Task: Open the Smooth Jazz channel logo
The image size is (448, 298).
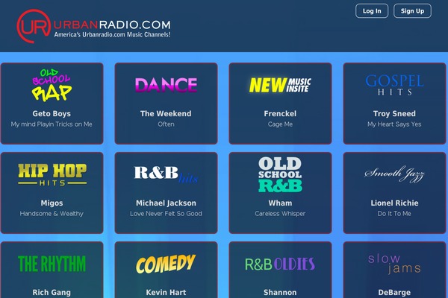Action: click(394, 174)
